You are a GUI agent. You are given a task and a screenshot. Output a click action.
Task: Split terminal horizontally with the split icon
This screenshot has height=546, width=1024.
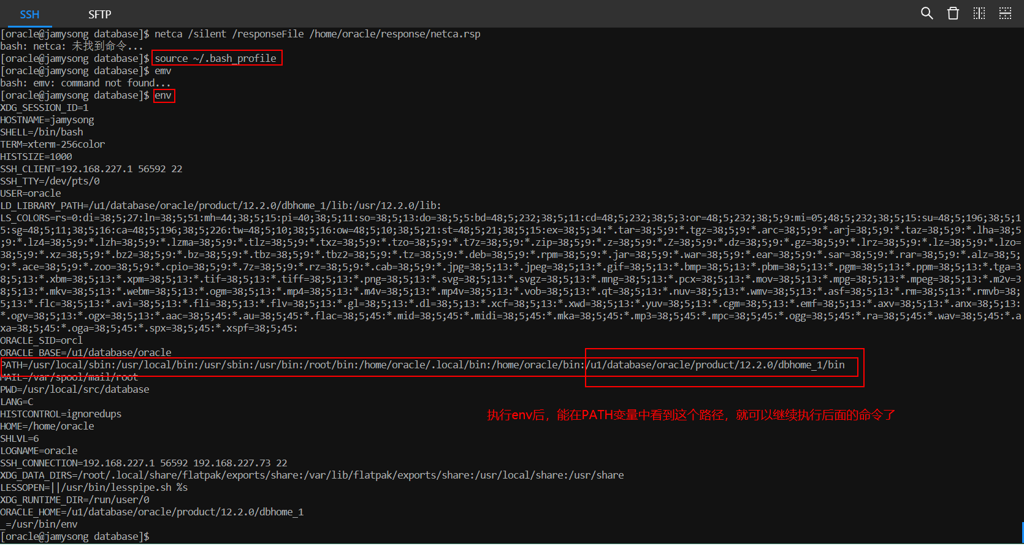pos(1006,13)
